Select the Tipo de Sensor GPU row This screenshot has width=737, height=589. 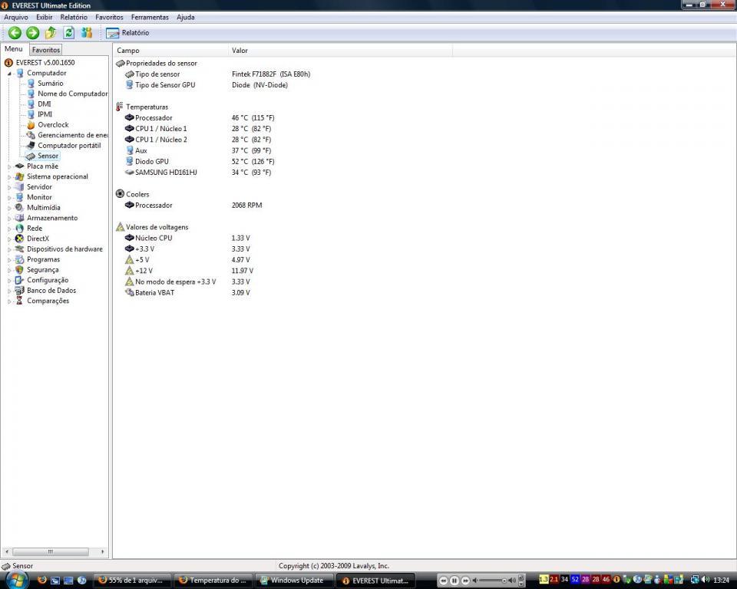tap(207, 85)
